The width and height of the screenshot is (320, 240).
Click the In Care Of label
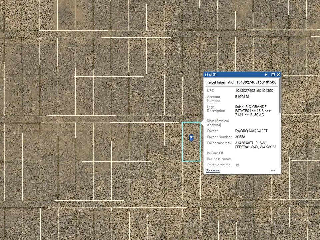click(x=215, y=153)
